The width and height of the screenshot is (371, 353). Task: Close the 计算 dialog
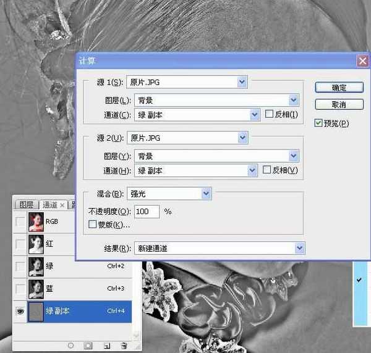tap(362, 60)
